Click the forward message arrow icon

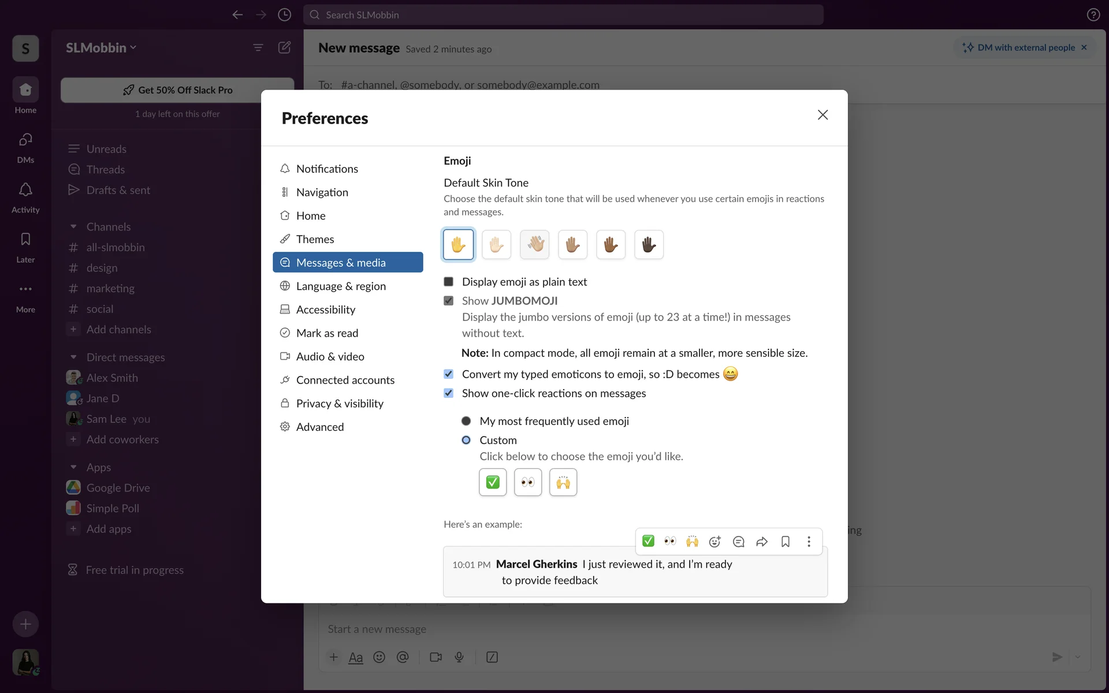[x=762, y=542]
